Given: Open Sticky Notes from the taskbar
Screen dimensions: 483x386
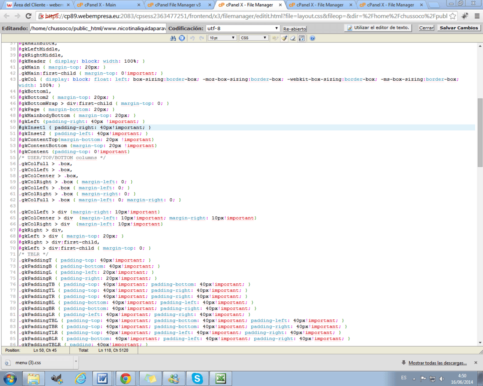Looking at the screenshot, I should 150,379.
